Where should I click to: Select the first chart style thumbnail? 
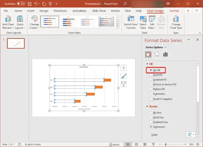click(50, 22)
